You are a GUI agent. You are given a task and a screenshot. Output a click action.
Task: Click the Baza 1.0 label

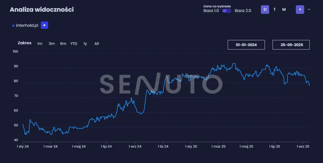pyautogui.click(x=211, y=11)
